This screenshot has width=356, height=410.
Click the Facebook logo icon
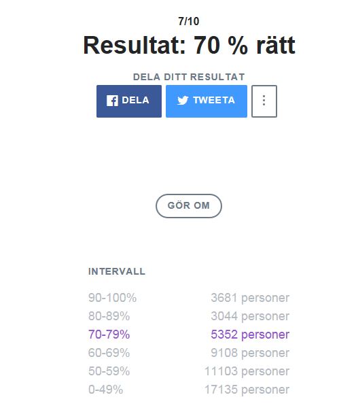(112, 101)
